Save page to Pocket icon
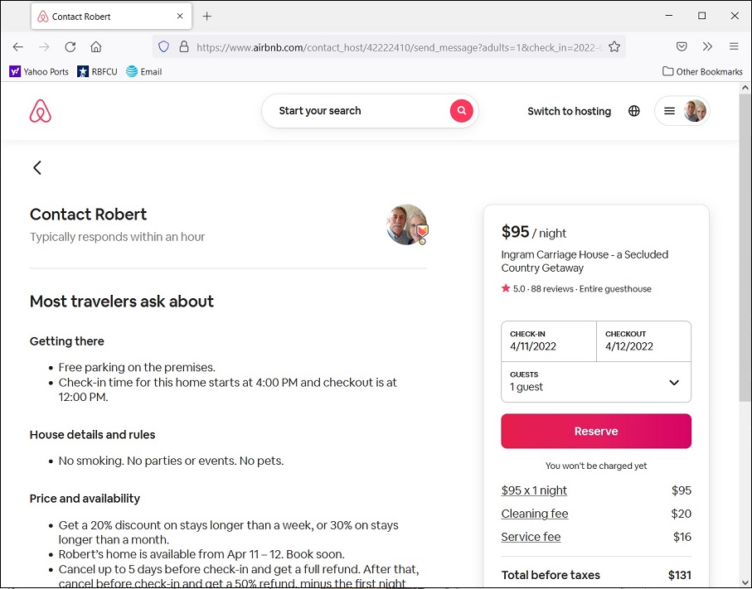This screenshot has height=589, width=752. (x=682, y=46)
